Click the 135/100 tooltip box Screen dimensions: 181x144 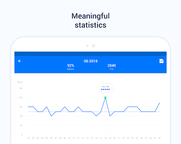click(105, 88)
